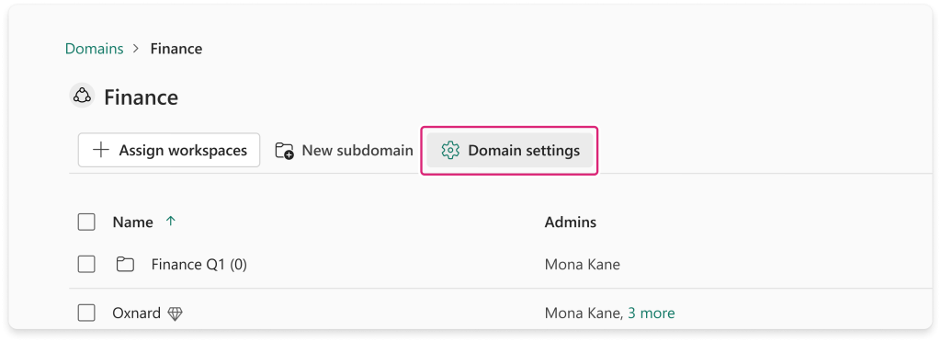Screen dimensions: 941x342
Task: Toggle the select-all checkbox in the header row
Action: 86,222
